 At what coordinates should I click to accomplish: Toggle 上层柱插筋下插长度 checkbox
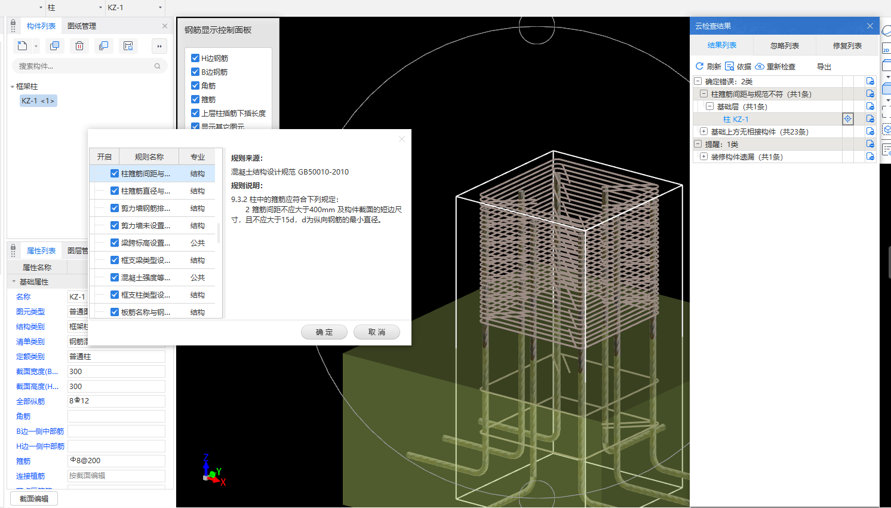coord(195,113)
